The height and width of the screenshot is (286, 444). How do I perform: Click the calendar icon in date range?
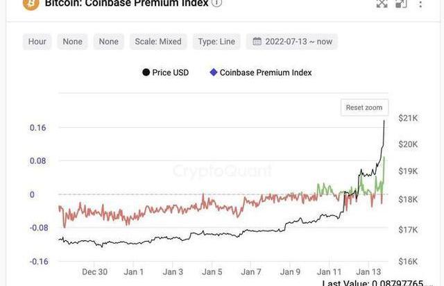pos(257,42)
